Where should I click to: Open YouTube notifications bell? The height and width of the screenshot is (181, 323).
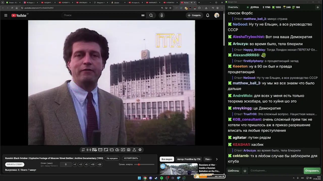[x=208, y=15]
